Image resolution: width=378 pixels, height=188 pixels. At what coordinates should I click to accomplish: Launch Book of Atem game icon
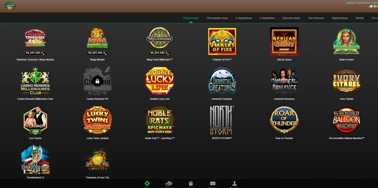[x=346, y=42]
